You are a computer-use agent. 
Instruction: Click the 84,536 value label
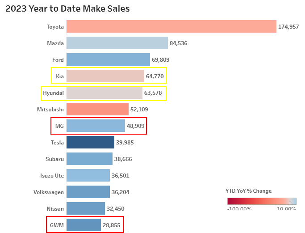178,43
